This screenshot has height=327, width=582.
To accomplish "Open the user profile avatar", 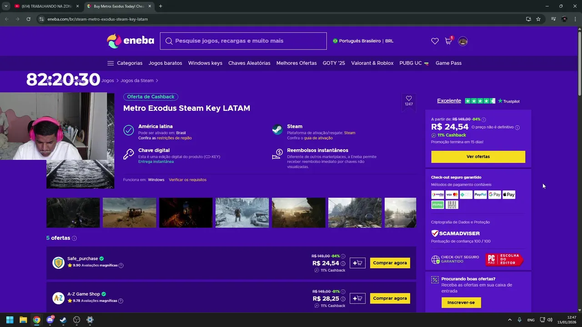I will (x=463, y=41).
